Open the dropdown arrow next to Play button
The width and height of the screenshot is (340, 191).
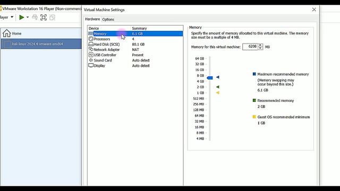pyautogui.click(x=28, y=18)
